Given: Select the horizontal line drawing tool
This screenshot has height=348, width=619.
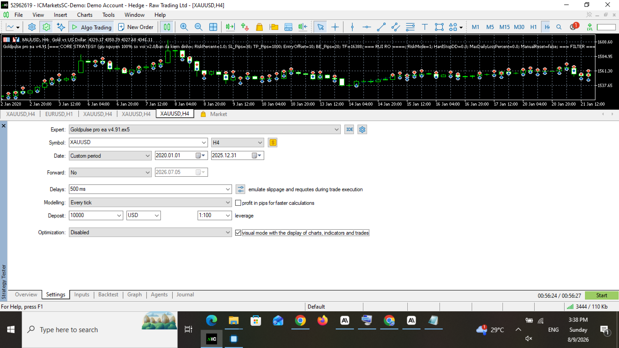Looking at the screenshot, I should coord(367,27).
